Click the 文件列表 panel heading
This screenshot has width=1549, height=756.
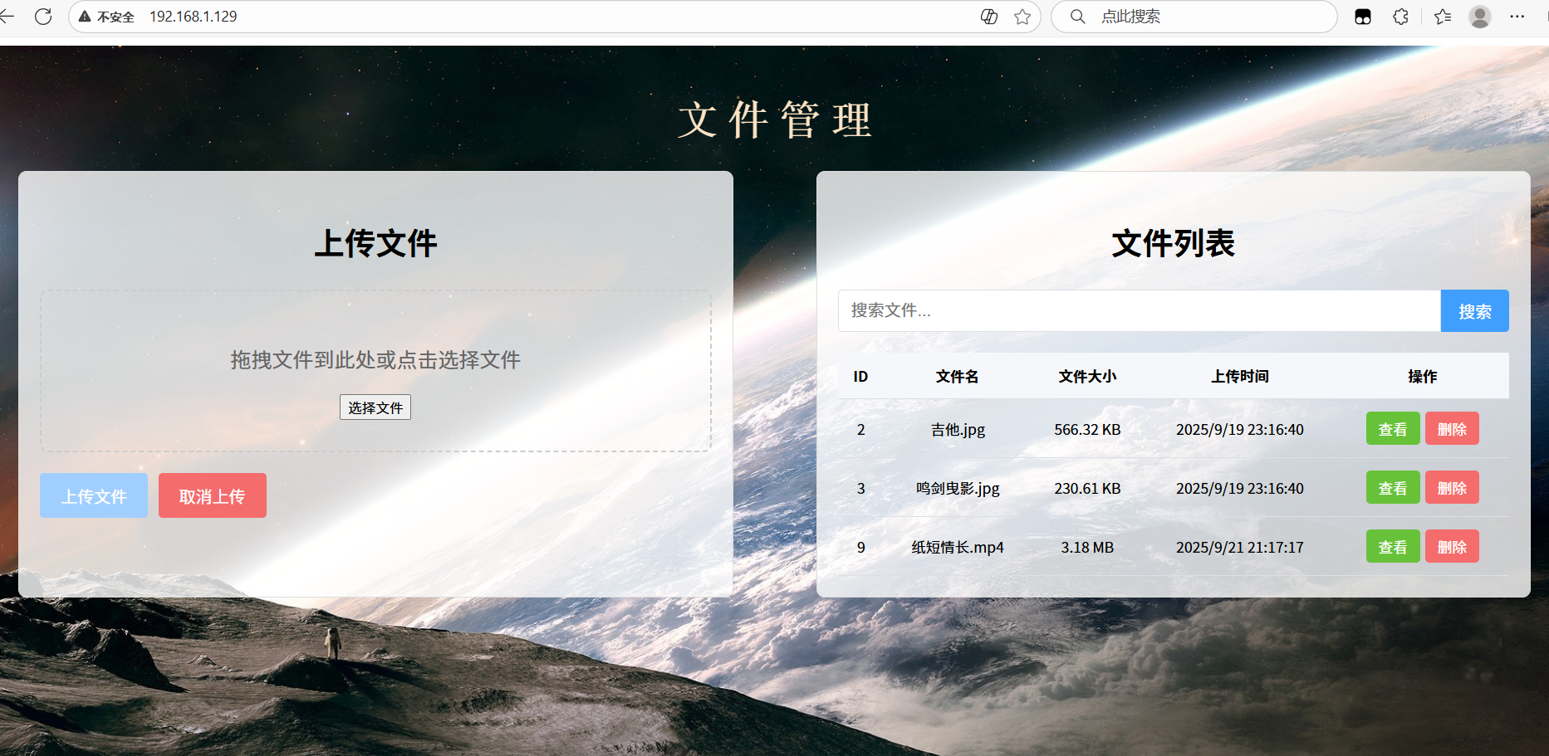click(1174, 243)
